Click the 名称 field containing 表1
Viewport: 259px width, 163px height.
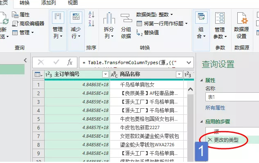(x=232, y=97)
